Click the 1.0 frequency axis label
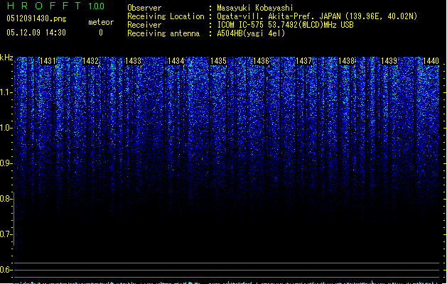 tap(6, 128)
